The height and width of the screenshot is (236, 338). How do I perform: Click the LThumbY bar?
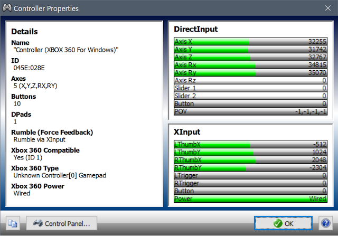click(x=250, y=152)
